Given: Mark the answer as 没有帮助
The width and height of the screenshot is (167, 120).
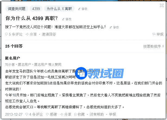Looking at the screenshot, I should coord(97,114).
